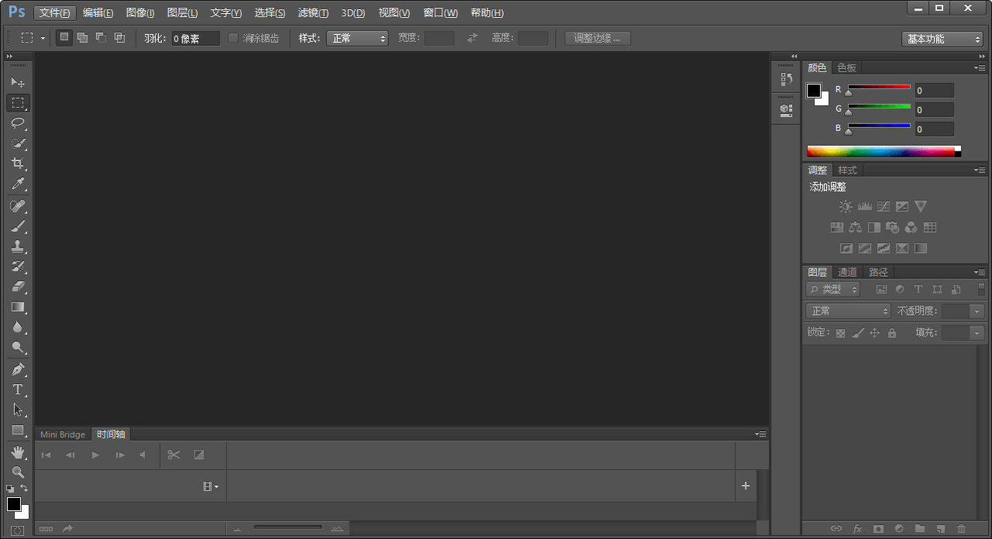Open the History panel icon
Image resolution: width=992 pixels, height=539 pixels.
786,79
